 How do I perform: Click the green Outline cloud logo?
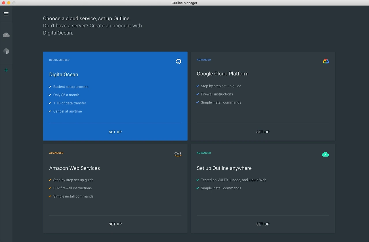(x=325, y=155)
